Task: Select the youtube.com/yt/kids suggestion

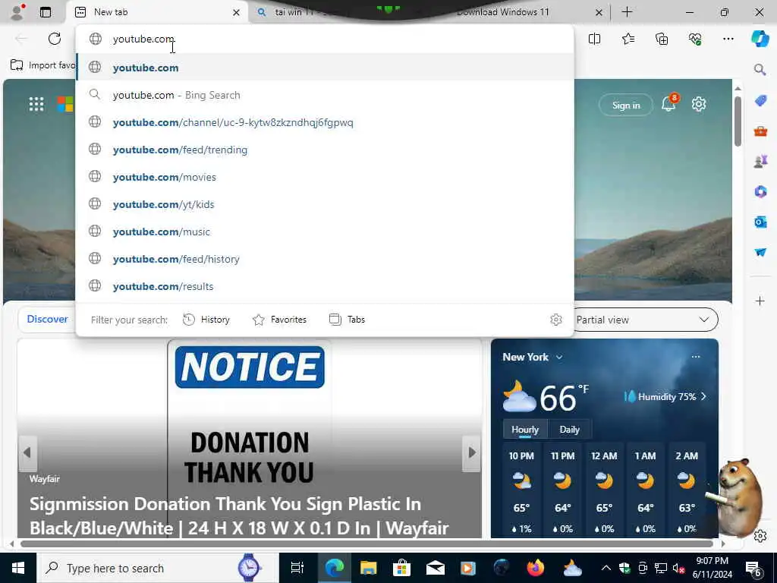Action: point(325,204)
